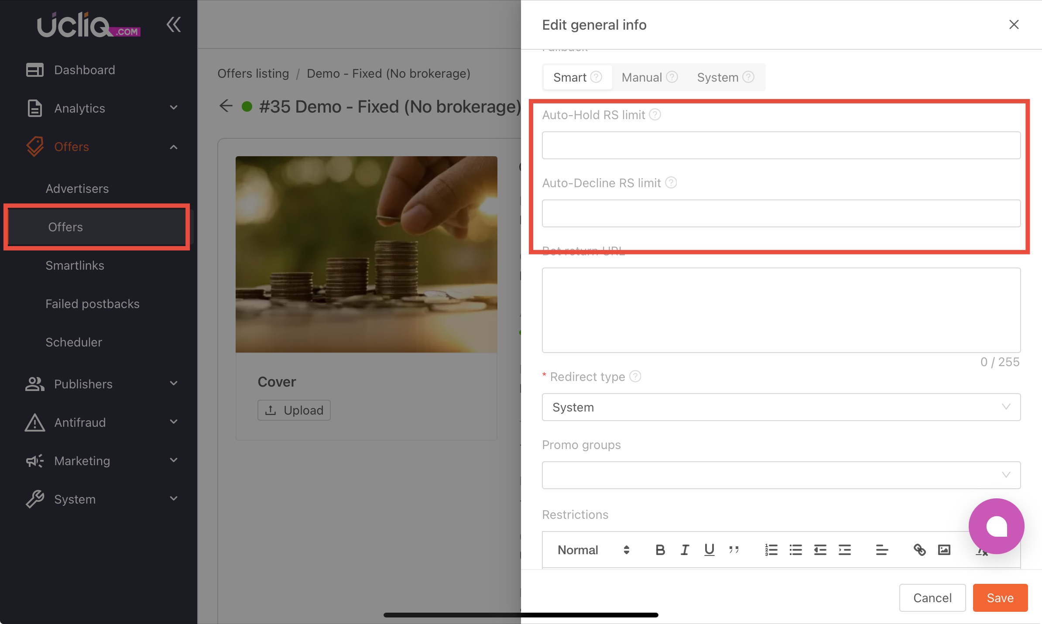Open help tooltip for Auto-Hold RS limit
Screen dimensions: 1042x624
[655, 115]
